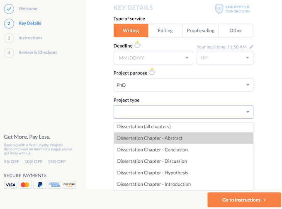Viewport: 282px width, 209px height.
Task: Click the Visa payment icon
Action: click(10, 185)
